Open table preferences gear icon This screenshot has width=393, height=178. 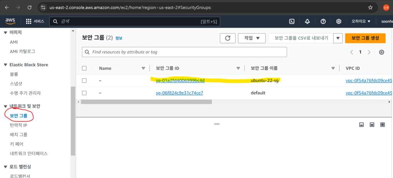coord(381,52)
